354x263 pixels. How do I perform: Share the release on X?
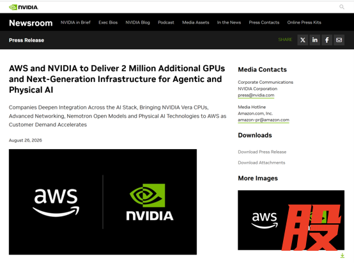(x=303, y=40)
